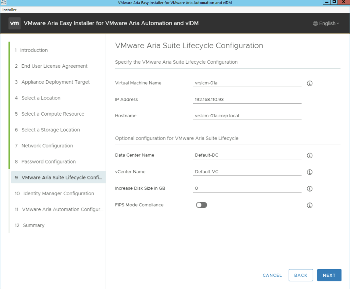The image size is (350, 289).
Task: Show info icon beside Data Center Name
Action: click(x=309, y=155)
